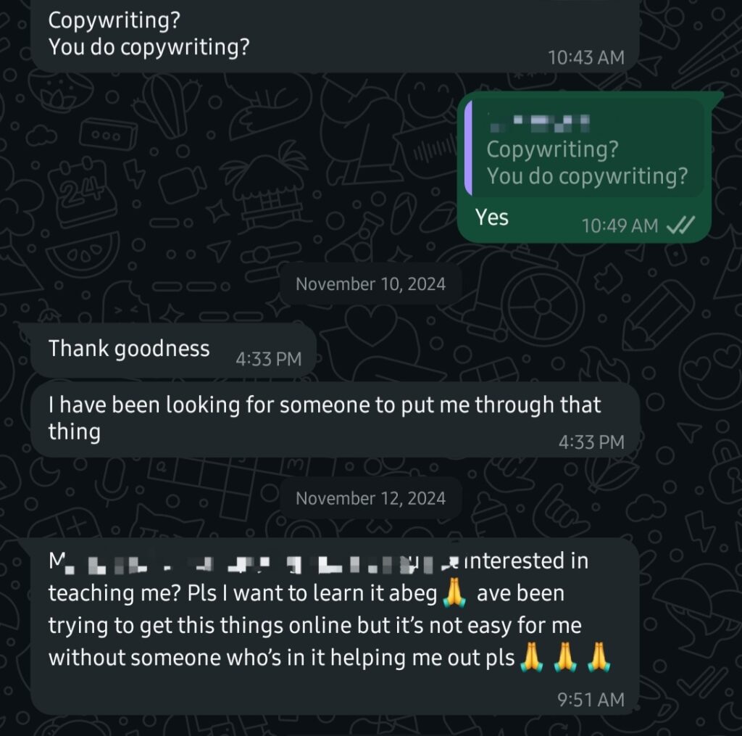The width and height of the screenshot is (742, 736).
Task: Tap the praying hands emoji after 'abeg'
Action: (454, 592)
